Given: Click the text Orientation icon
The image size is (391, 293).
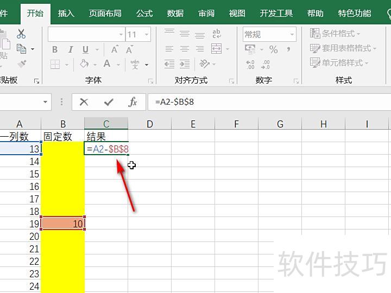Looking at the screenshot, I should 205,64.
